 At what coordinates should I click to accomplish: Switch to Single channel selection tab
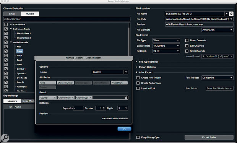(x=12, y=14)
